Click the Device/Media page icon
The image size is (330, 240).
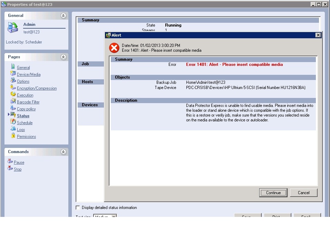click(13, 73)
